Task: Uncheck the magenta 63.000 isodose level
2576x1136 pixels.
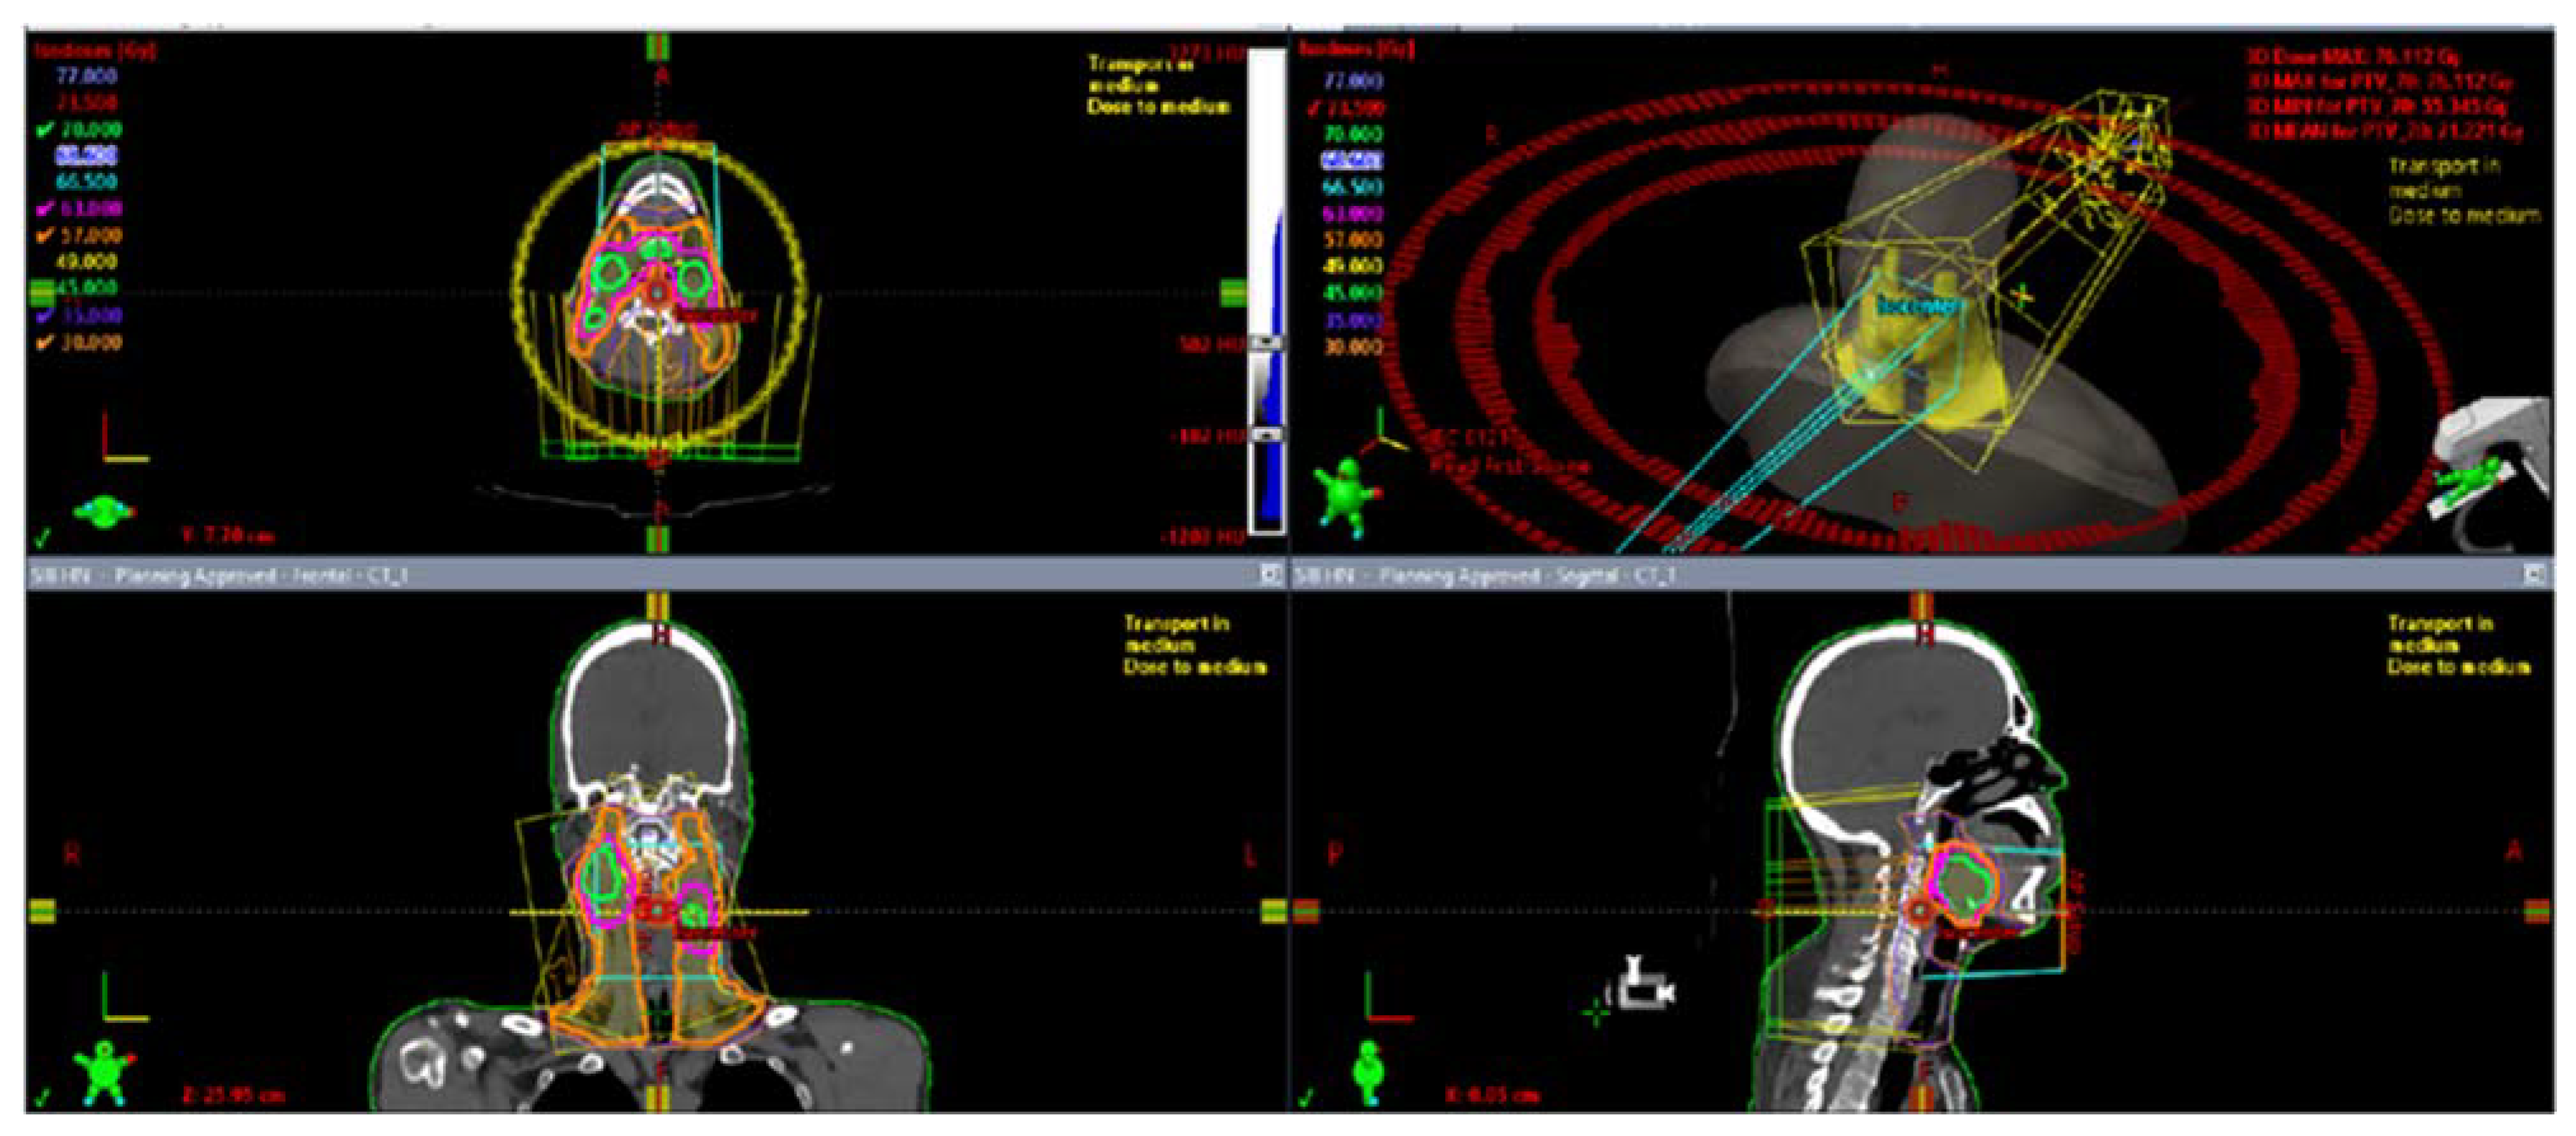Action: [x=44, y=209]
